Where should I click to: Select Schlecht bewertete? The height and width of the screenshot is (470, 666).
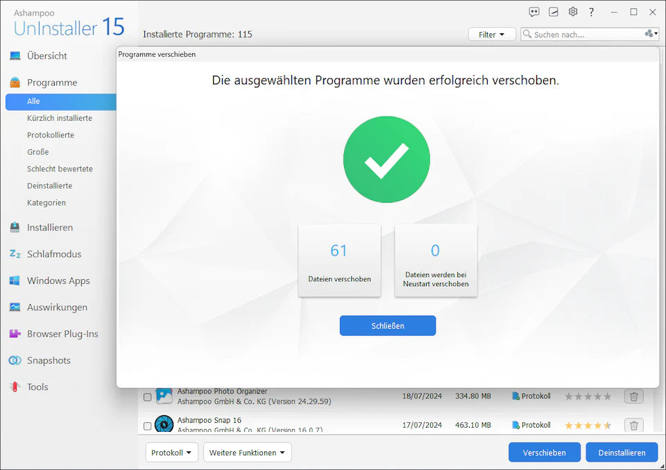coord(60,169)
